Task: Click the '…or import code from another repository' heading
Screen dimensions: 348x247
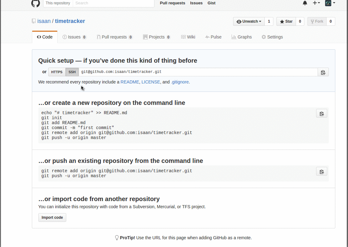Action: click(x=99, y=199)
